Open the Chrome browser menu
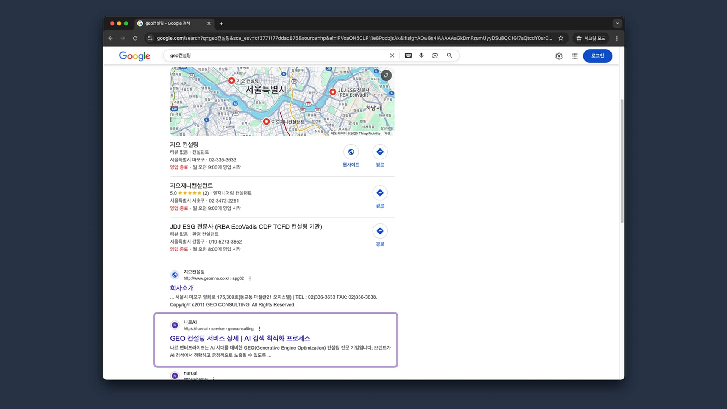 (x=616, y=38)
